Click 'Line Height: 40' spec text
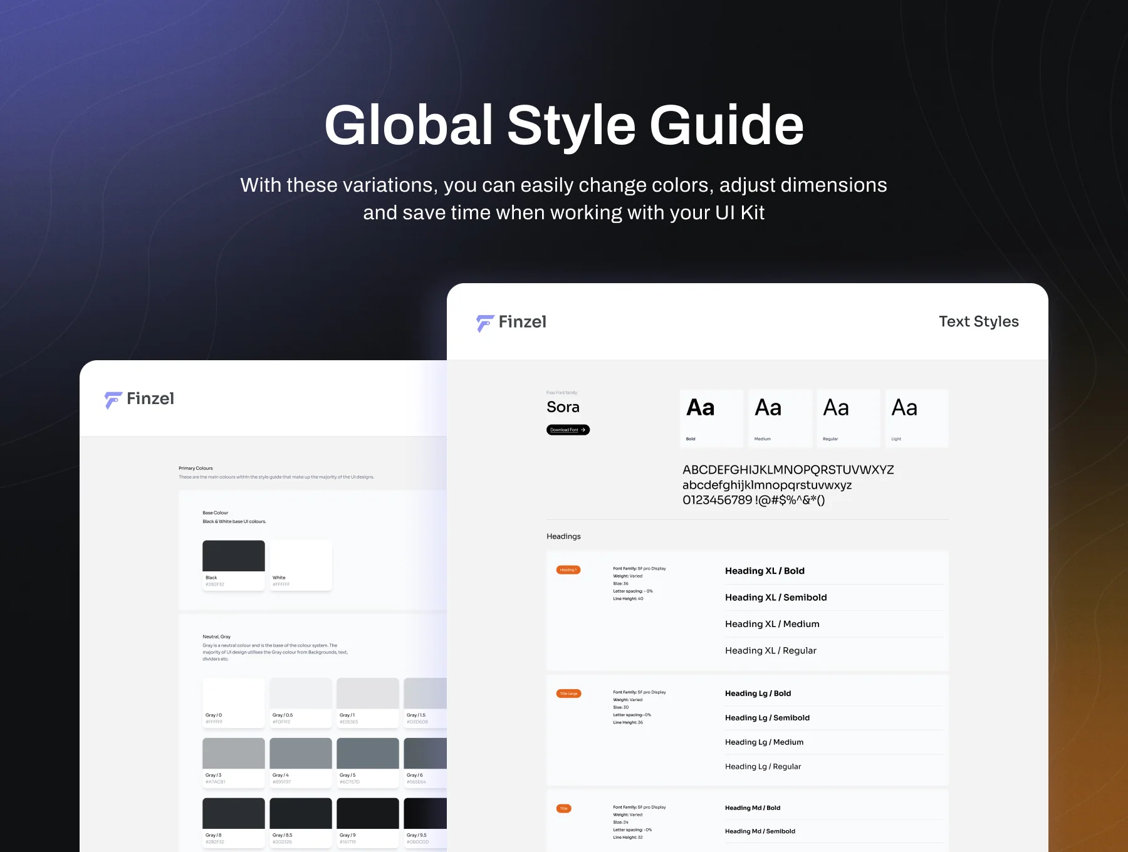Image resolution: width=1128 pixels, height=852 pixels. pyautogui.click(x=628, y=599)
